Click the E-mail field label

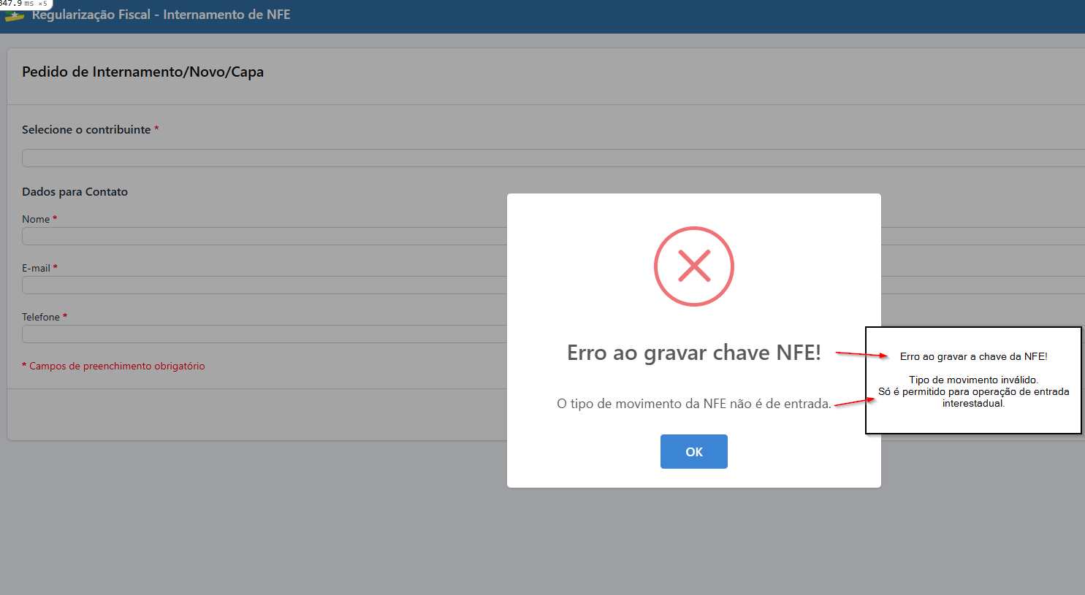[36, 268]
